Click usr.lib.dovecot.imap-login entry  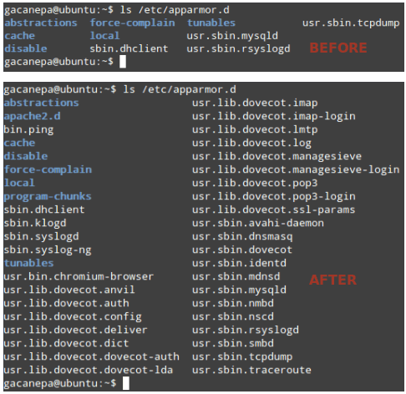coord(274,117)
